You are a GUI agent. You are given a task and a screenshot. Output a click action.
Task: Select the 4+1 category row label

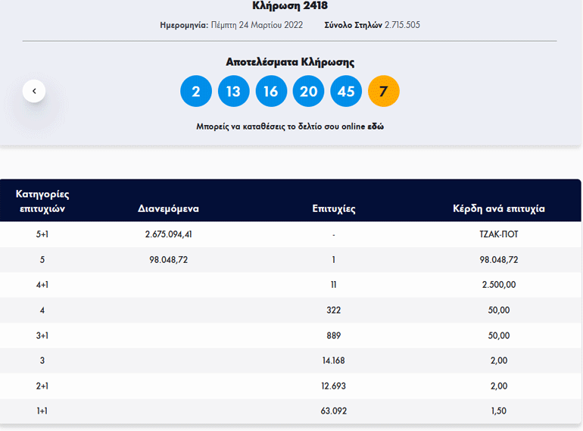[42, 285]
